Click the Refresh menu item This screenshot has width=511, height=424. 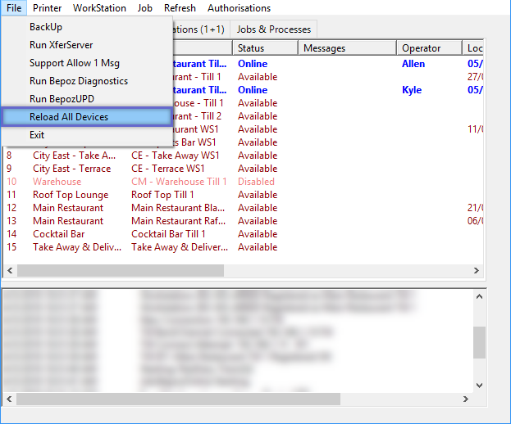[x=180, y=8]
